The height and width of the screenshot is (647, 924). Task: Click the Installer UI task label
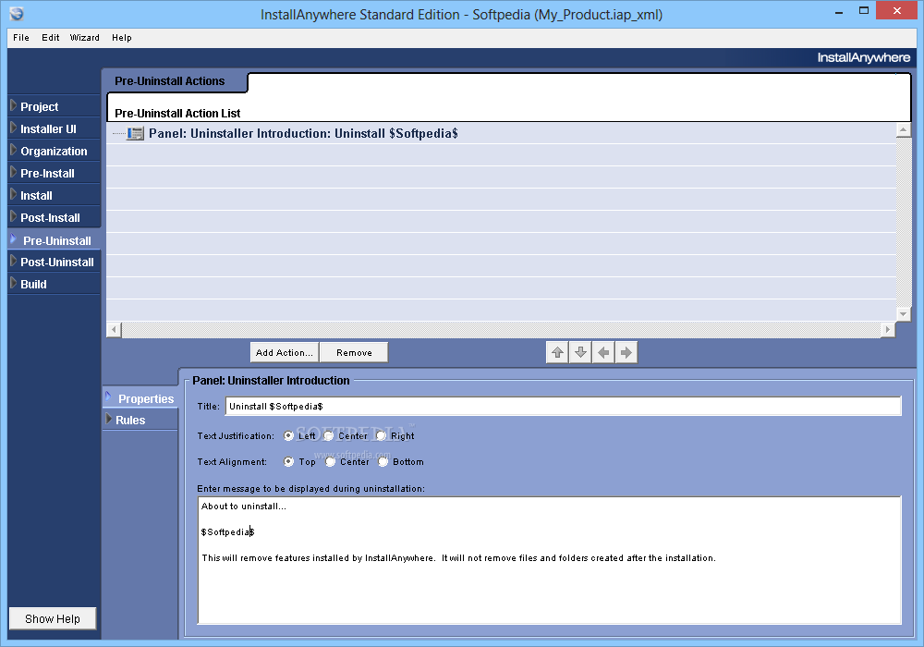pos(48,129)
